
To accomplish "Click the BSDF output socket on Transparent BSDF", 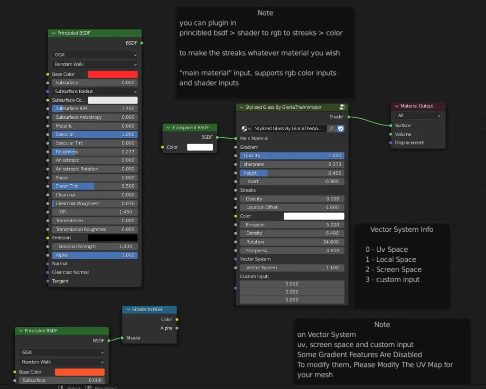I will point(217,137).
